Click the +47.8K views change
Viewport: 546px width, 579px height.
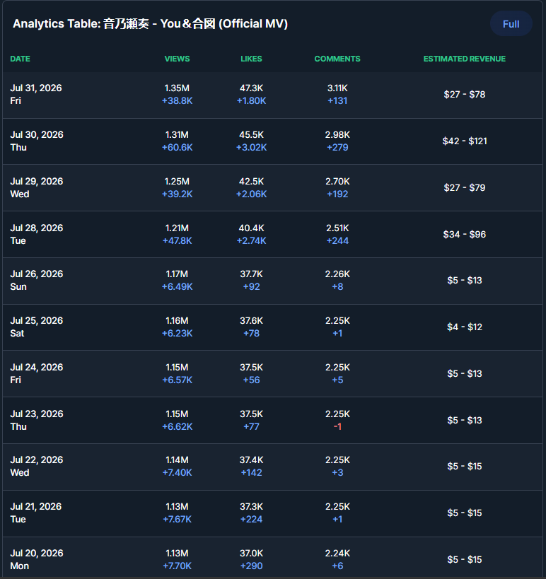[177, 241]
